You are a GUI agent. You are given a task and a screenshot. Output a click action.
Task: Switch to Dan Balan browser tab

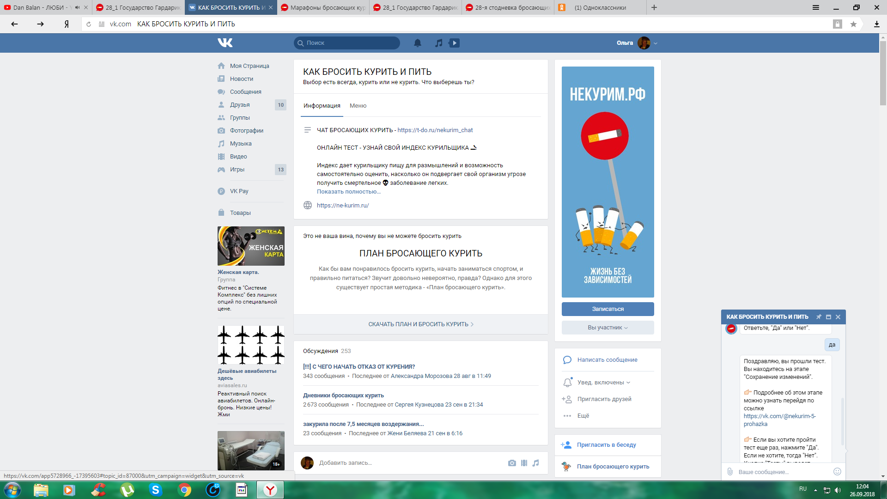(46, 7)
